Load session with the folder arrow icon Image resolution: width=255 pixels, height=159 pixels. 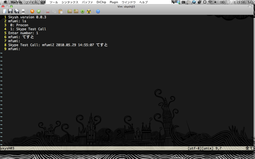[x=69, y=11]
